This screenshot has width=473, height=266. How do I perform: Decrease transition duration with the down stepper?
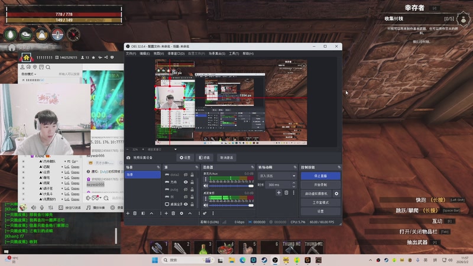(294, 187)
